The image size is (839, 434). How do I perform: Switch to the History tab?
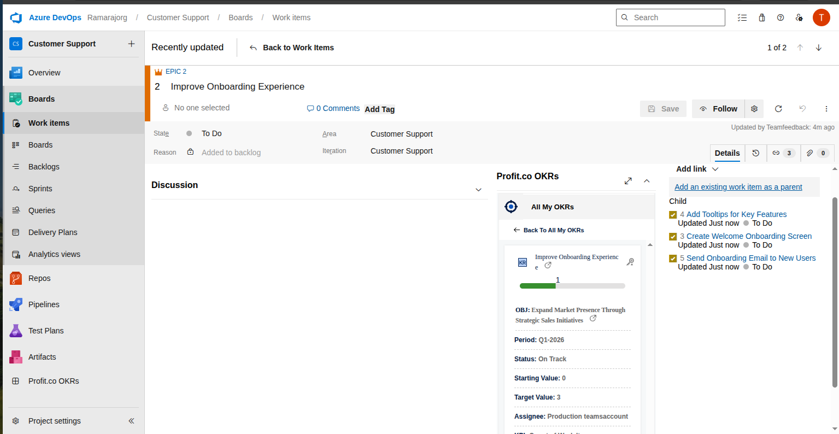(x=756, y=153)
